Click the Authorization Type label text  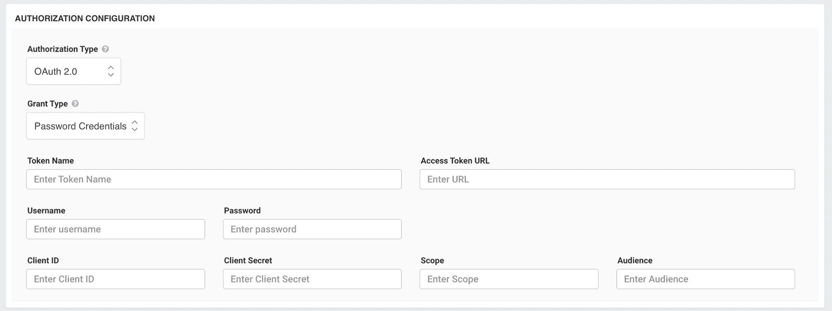pyautogui.click(x=62, y=49)
